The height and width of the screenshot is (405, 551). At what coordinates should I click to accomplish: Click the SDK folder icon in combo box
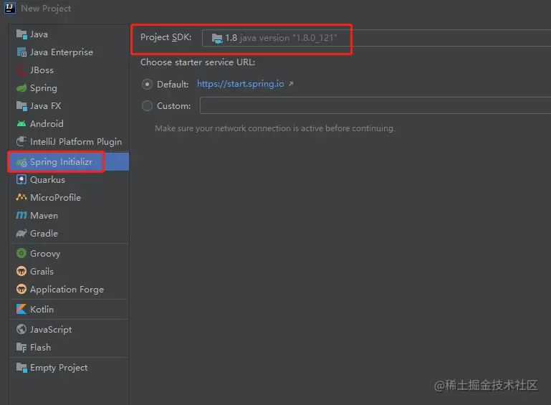click(217, 38)
